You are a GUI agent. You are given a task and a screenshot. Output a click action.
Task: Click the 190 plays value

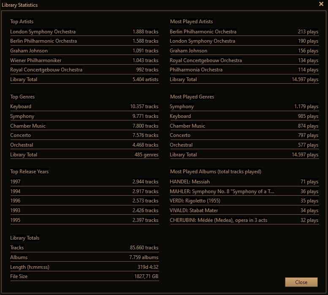coord(308,41)
